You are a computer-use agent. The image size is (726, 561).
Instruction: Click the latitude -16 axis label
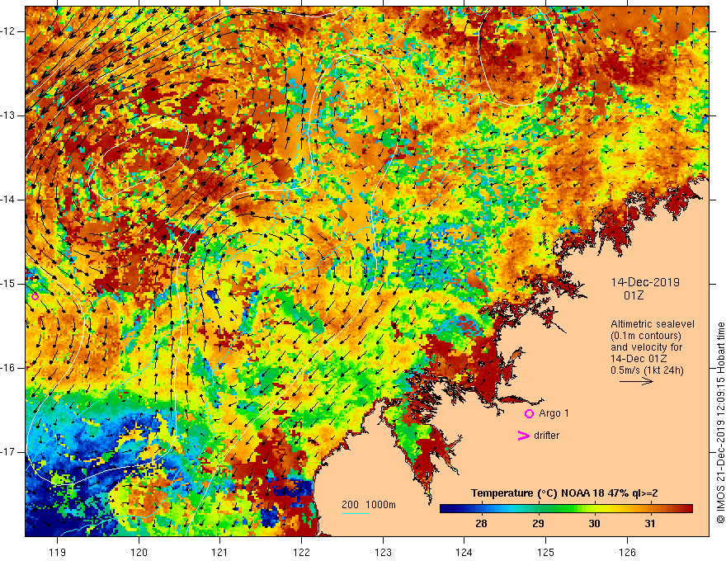9,368
